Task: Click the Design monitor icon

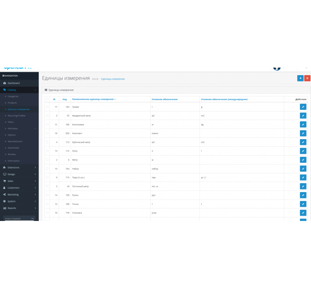Action: pos(4,174)
